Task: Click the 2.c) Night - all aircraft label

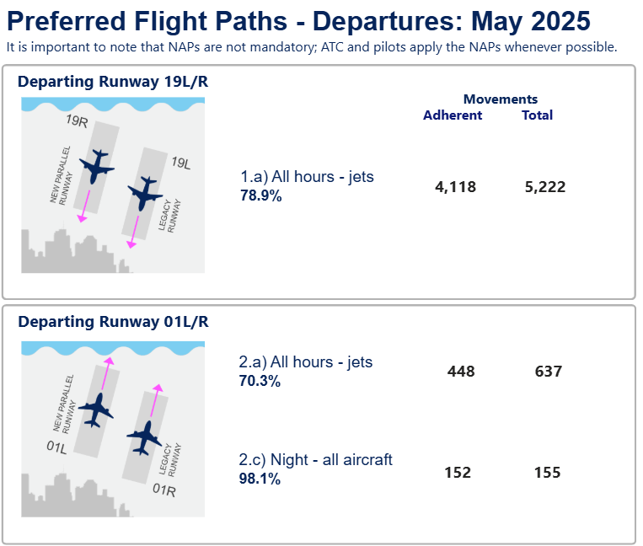Action: coord(316,459)
